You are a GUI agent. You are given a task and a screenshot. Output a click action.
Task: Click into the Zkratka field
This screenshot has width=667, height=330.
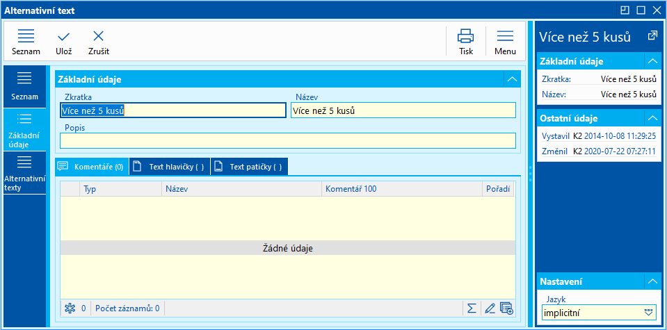(173, 110)
